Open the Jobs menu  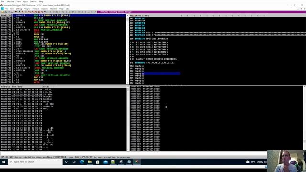click(x=67, y=9)
